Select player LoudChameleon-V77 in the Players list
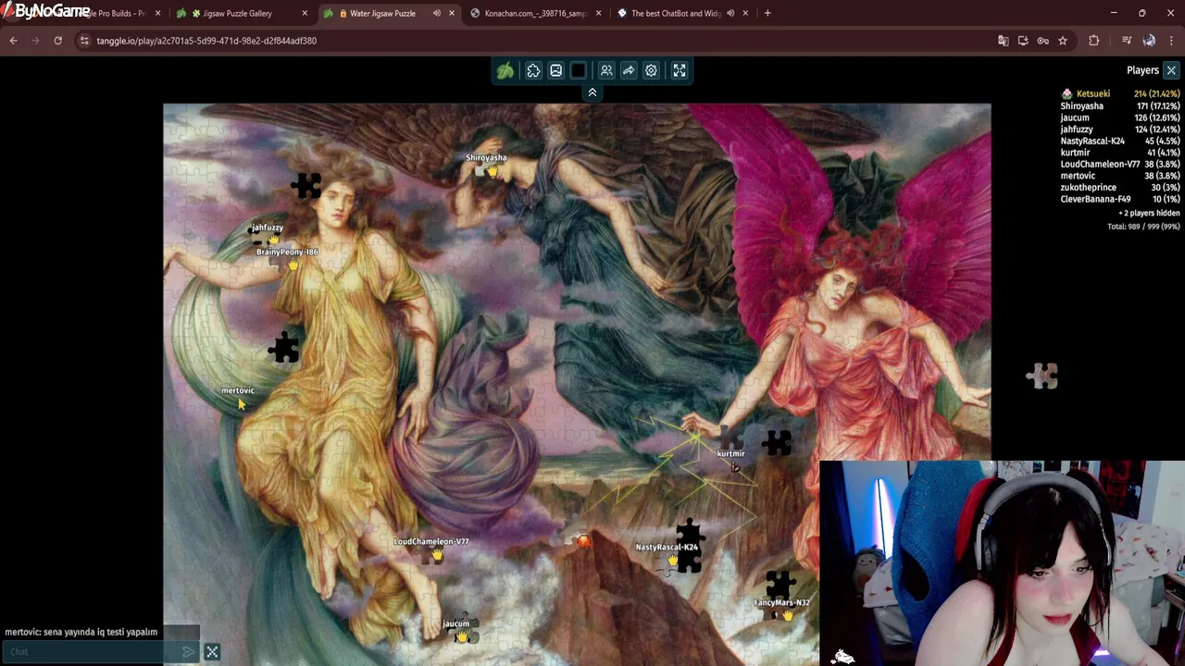Screen dimensions: 1185x666 [1119, 165]
